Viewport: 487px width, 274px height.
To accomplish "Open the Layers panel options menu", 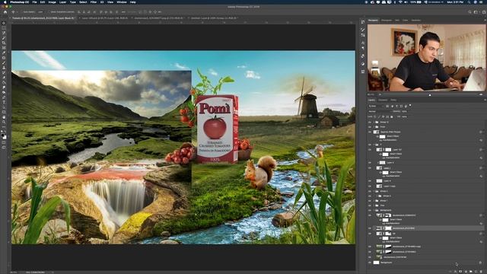I will click(485, 100).
